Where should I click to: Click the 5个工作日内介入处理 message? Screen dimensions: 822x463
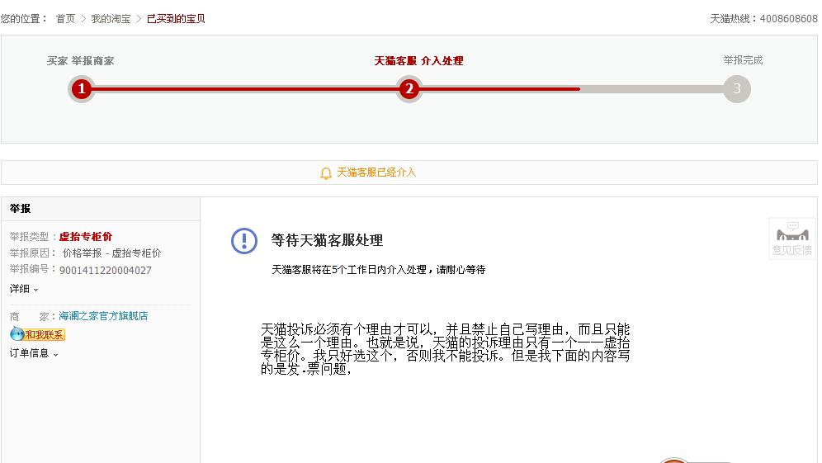379,270
